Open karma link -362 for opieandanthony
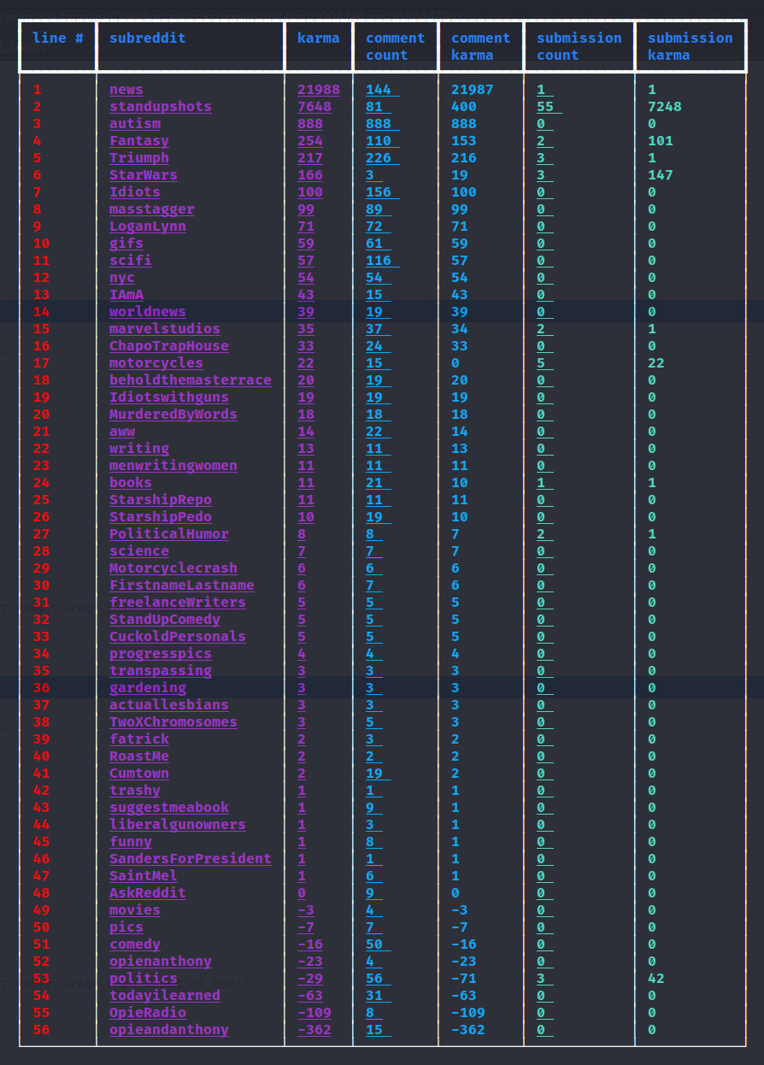 (x=314, y=1030)
